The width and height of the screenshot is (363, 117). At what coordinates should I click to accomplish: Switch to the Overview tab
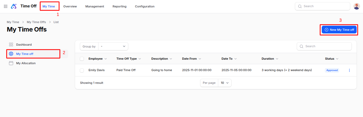tap(70, 6)
